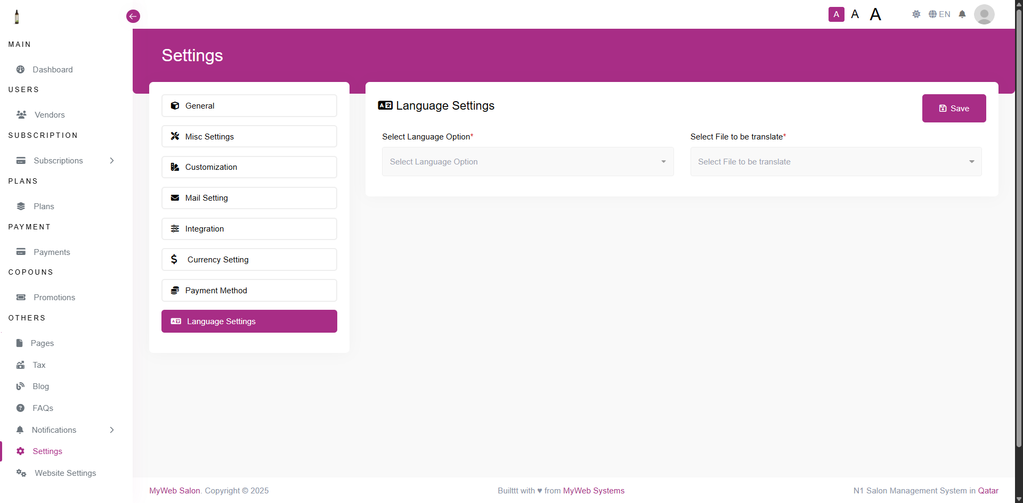Screen dimensions: 1023x503
Task: Open the notifications bell in header
Action: point(962,14)
